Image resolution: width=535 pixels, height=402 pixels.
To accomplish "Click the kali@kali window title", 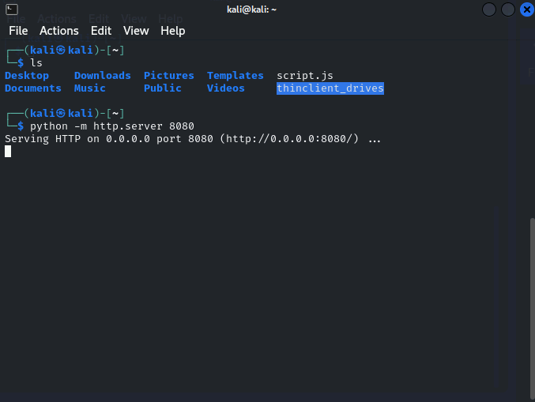I will pyautogui.click(x=251, y=9).
